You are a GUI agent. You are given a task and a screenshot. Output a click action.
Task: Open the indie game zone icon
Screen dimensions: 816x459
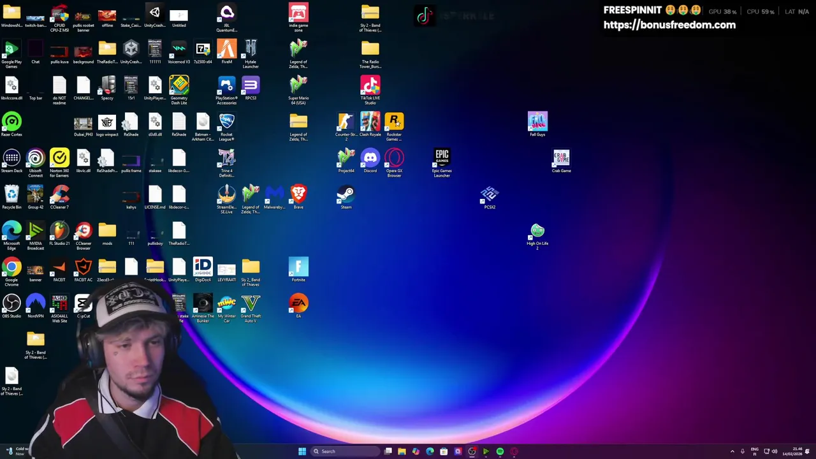point(298,18)
